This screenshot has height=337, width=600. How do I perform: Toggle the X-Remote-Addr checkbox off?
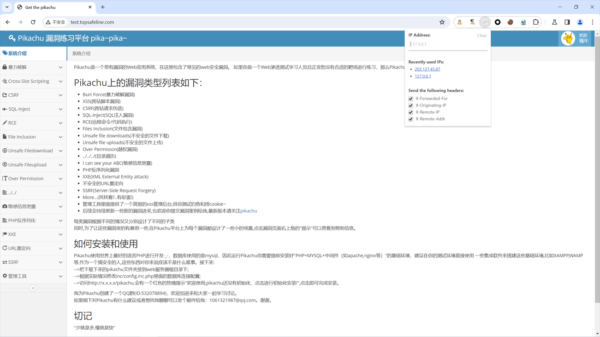pyautogui.click(x=410, y=119)
